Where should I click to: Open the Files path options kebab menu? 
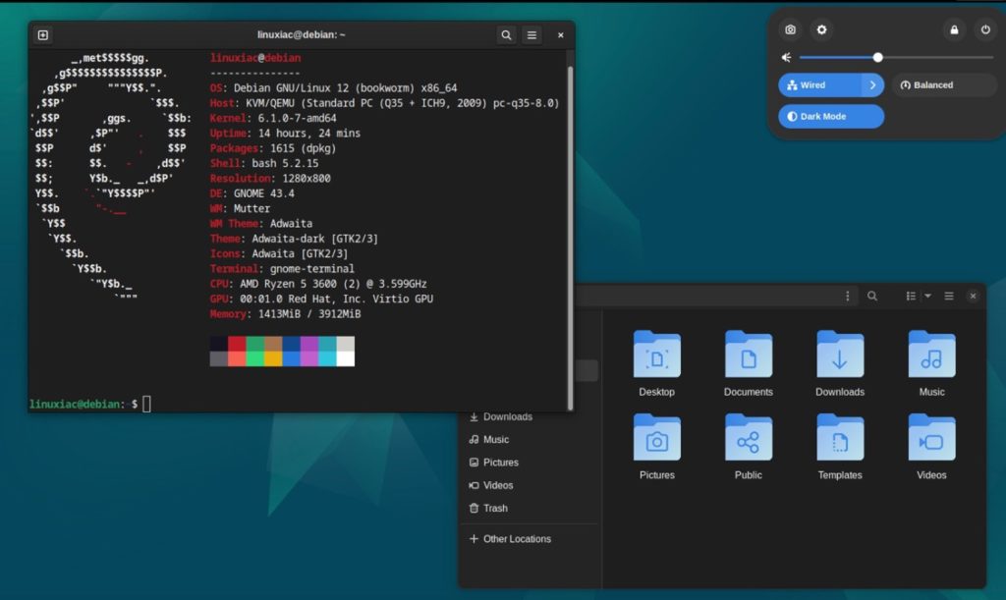(848, 297)
